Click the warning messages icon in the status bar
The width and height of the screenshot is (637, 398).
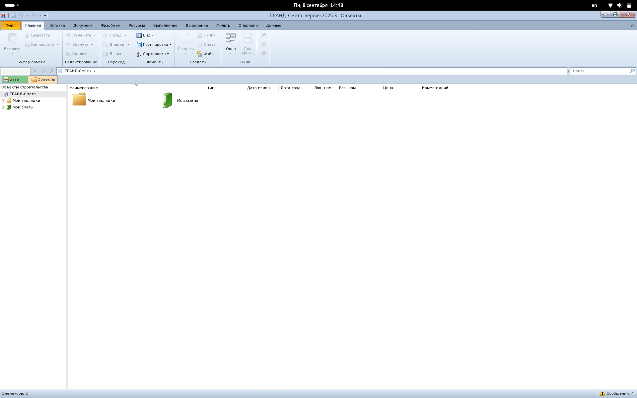pyautogui.click(x=602, y=393)
